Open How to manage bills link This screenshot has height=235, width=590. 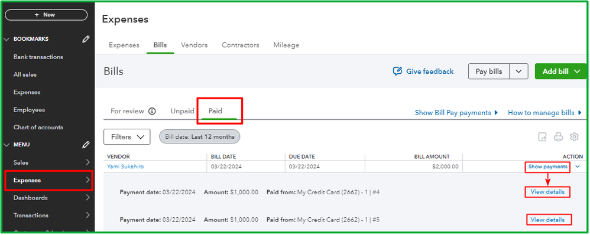[544, 113]
